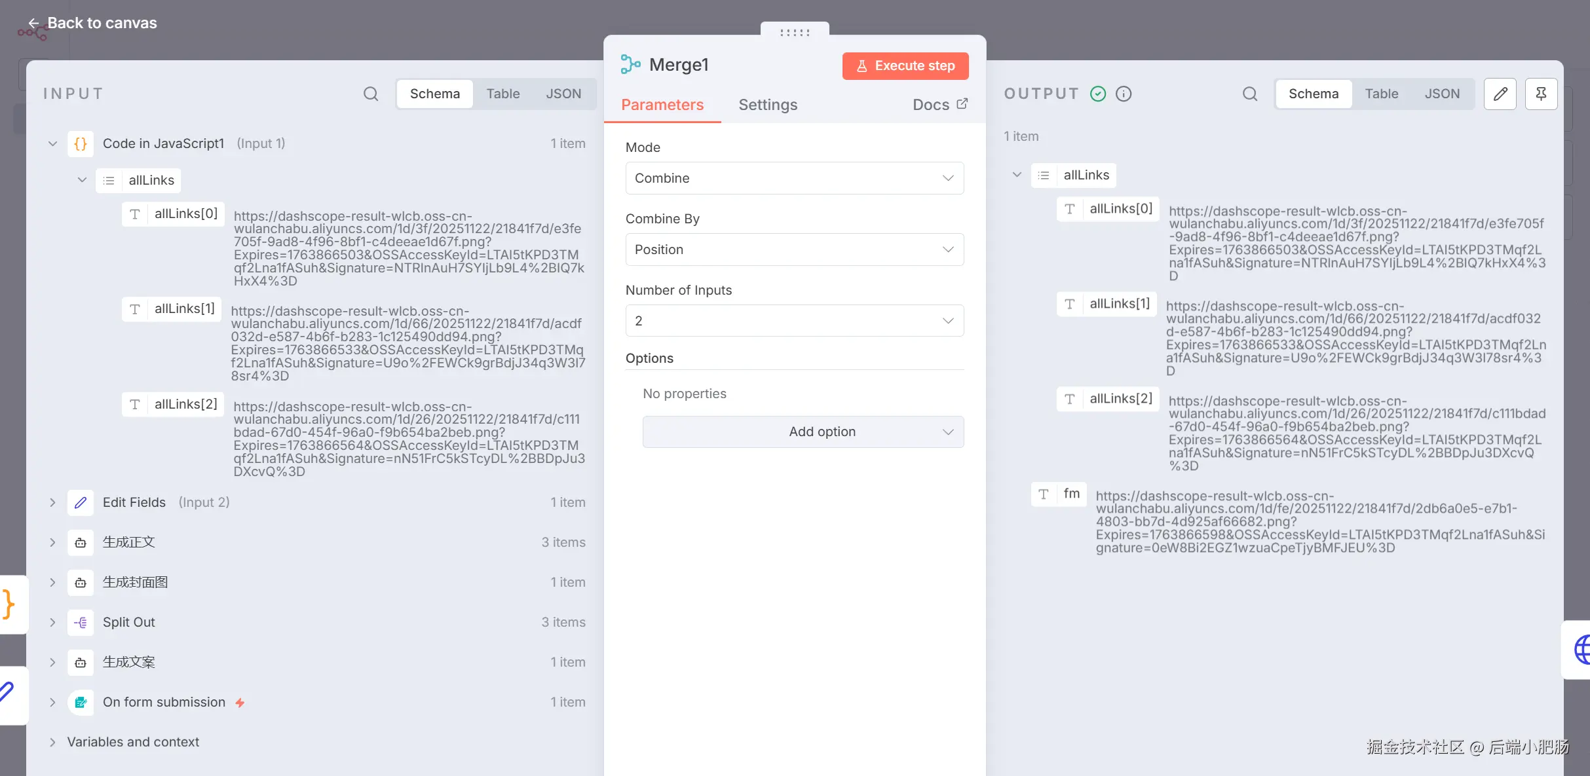Image resolution: width=1590 pixels, height=776 pixels.
Task: Select the Parameters tab
Action: click(662, 105)
